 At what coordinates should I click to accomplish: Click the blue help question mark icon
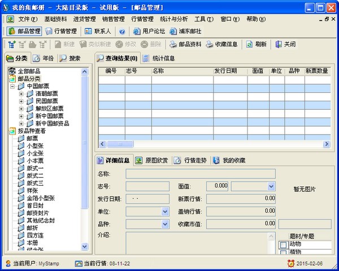point(122,31)
